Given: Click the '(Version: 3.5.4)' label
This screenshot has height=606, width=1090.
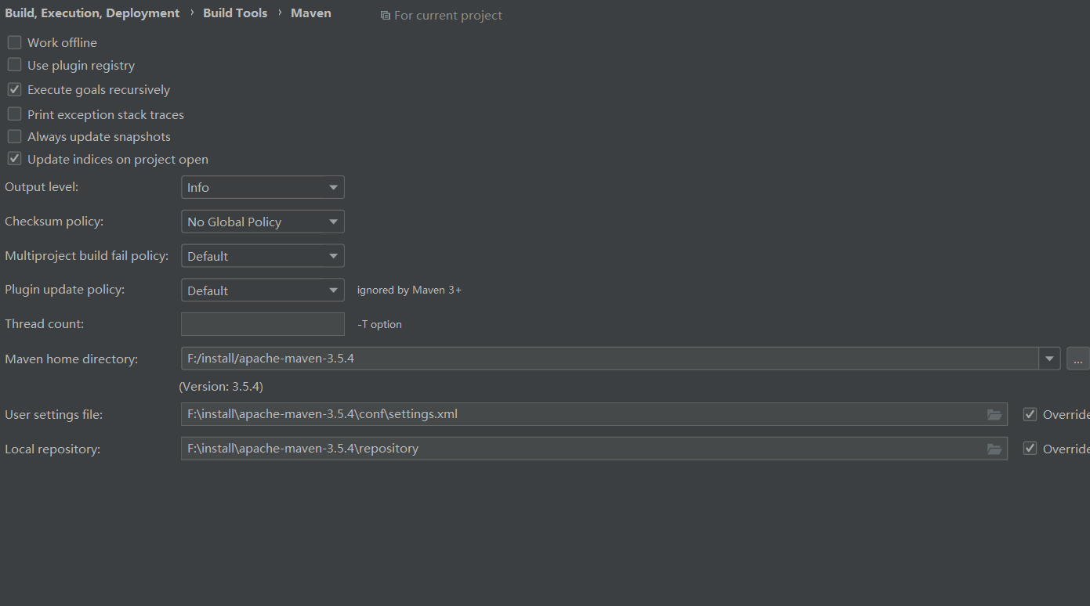Looking at the screenshot, I should coord(221,387).
